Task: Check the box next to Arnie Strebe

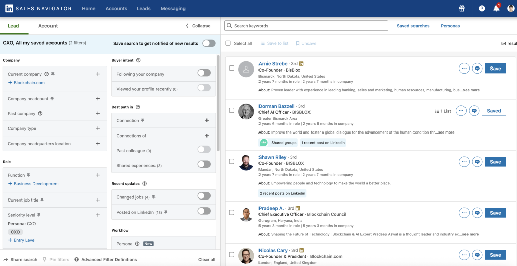Action: 232,68
